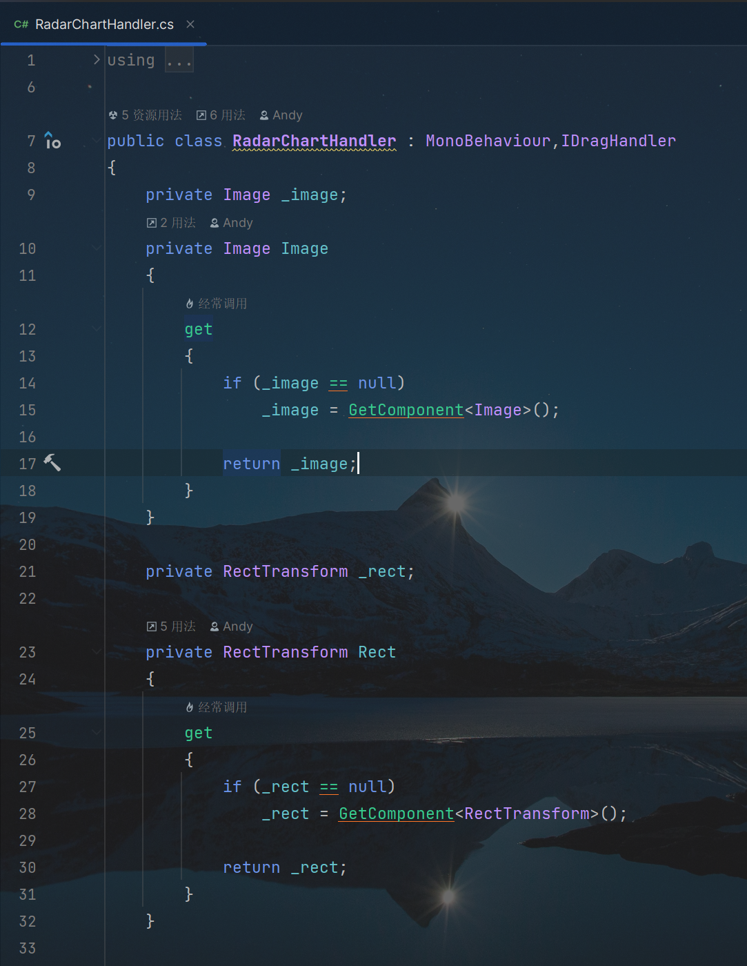Viewport: 747px width, 966px height.
Task: Expand the folded using block arrow
Action: click(x=97, y=60)
